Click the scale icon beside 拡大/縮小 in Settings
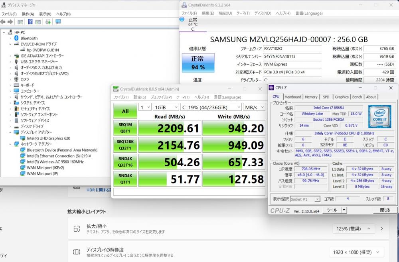Image resolution: width=399 pixels, height=262 pixels. pyautogui.click(x=77, y=229)
